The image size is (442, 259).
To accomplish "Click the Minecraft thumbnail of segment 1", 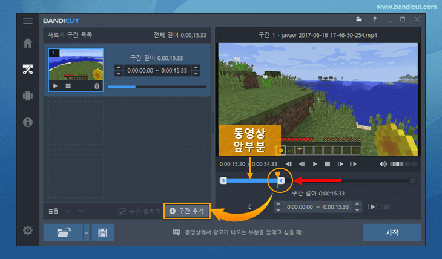I will tap(76, 65).
